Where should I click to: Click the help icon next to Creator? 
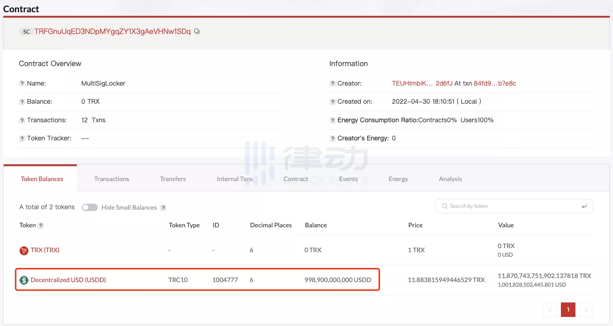click(x=332, y=84)
